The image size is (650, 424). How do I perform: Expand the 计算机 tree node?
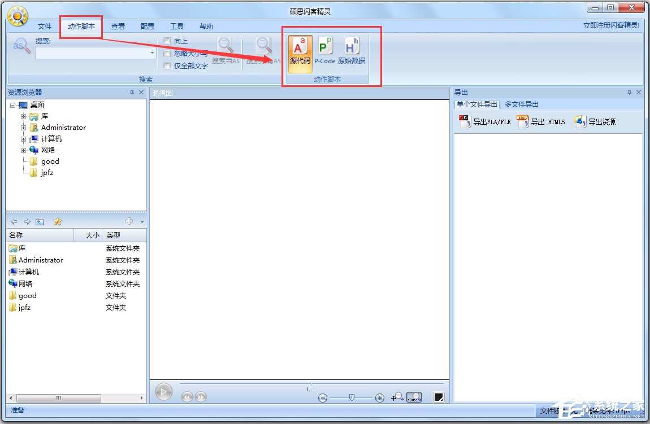(23, 139)
